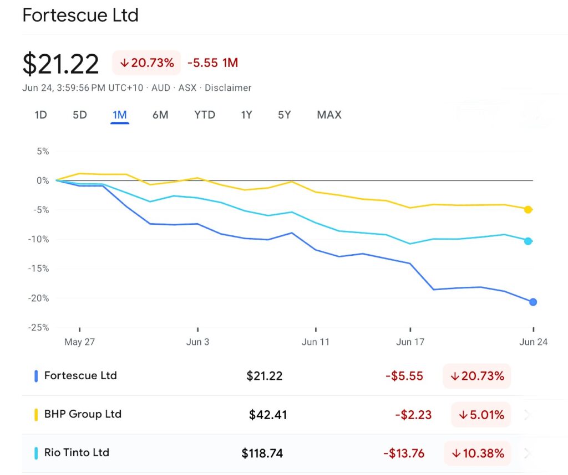Click the -$13.76 change for Rio Tinto
The width and height of the screenshot is (568, 475).
click(404, 453)
